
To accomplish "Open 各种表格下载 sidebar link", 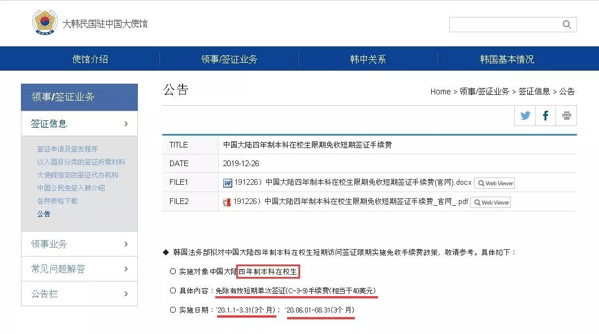I will pyautogui.click(x=57, y=201).
